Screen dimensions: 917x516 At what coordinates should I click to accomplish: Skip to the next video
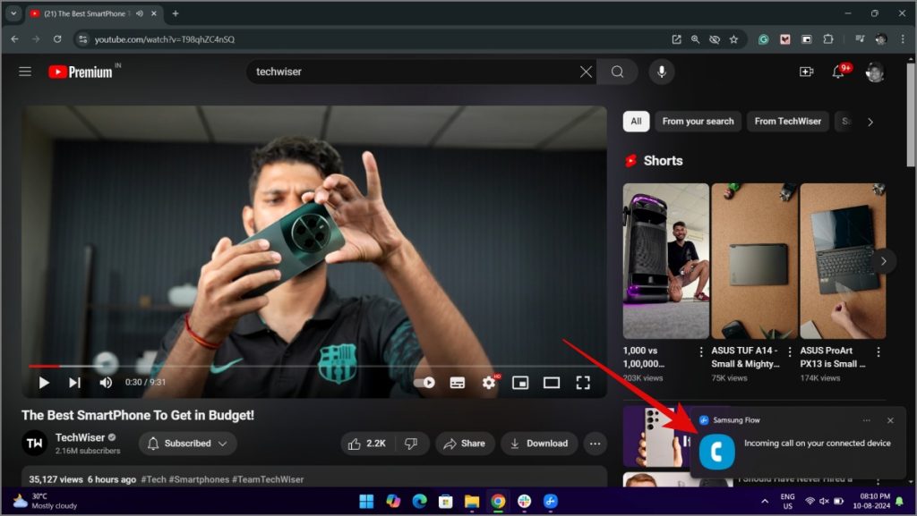pyautogui.click(x=74, y=383)
